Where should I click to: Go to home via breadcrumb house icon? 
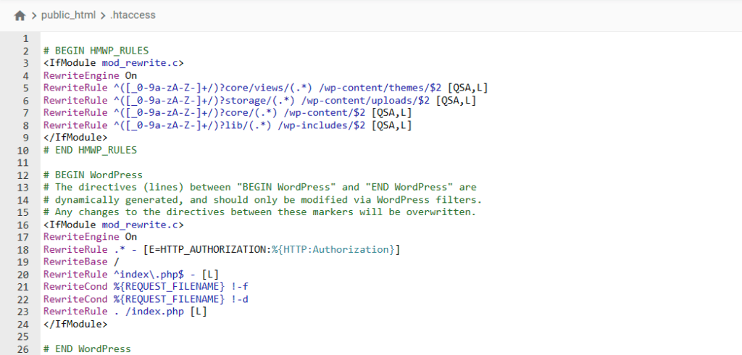pyautogui.click(x=20, y=16)
